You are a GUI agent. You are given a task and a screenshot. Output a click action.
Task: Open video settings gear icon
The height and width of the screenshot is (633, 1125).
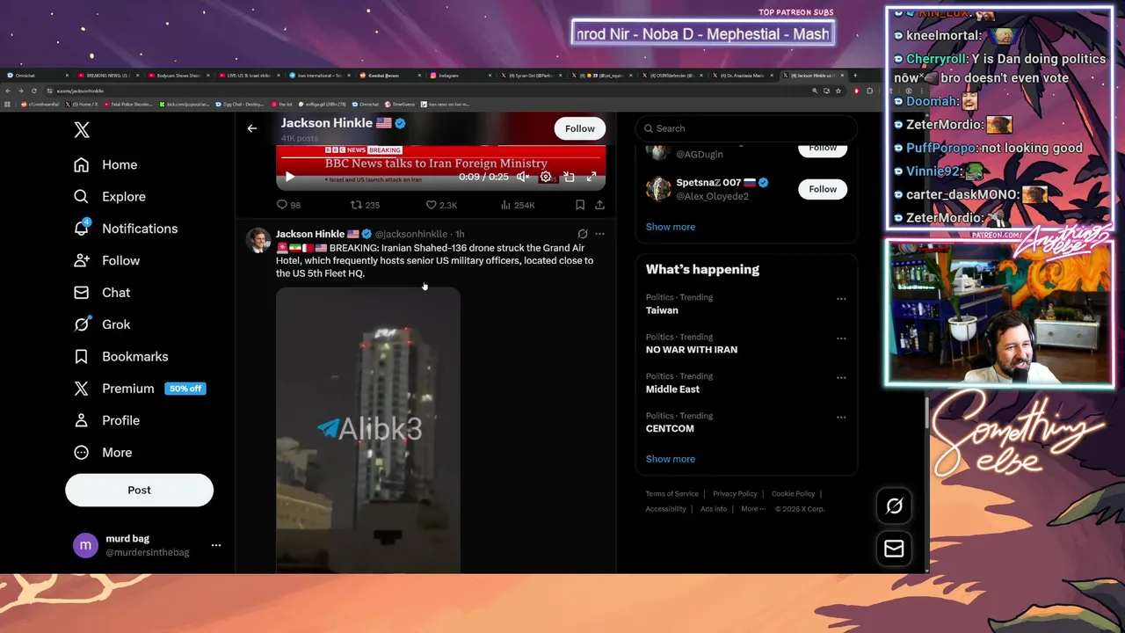point(546,177)
